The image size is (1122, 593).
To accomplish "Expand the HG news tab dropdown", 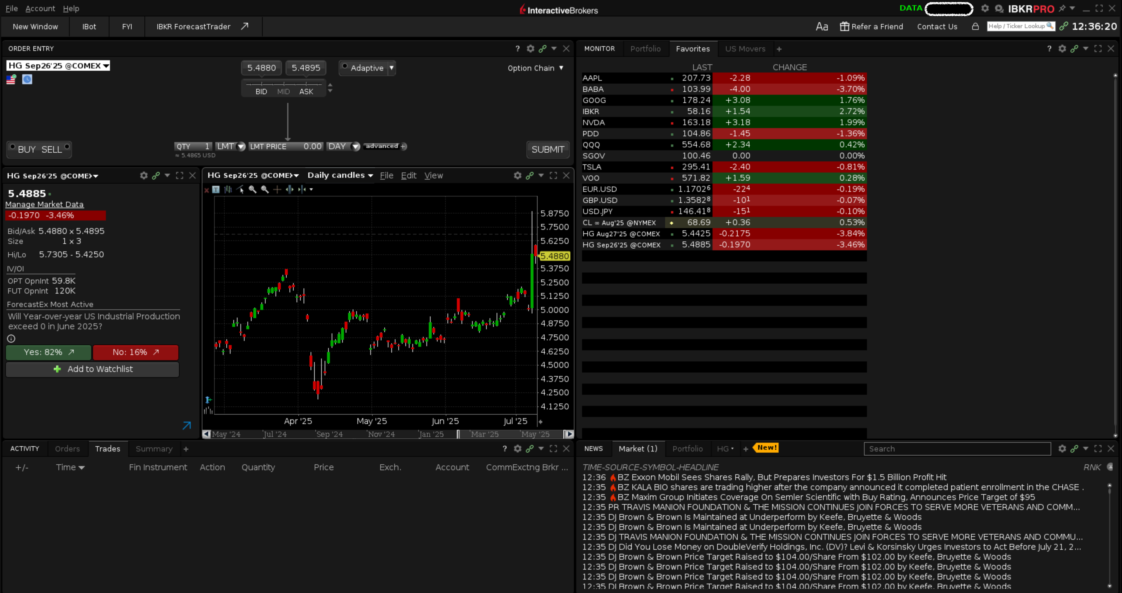I will pyautogui.click(x=732, y=449).
